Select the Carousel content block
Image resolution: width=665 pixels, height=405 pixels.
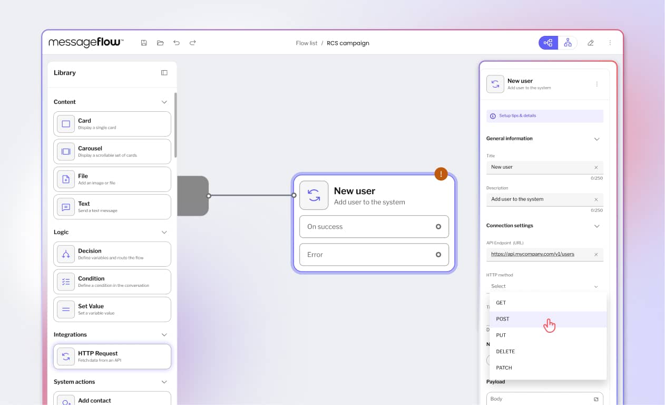[x=112, y=151]
